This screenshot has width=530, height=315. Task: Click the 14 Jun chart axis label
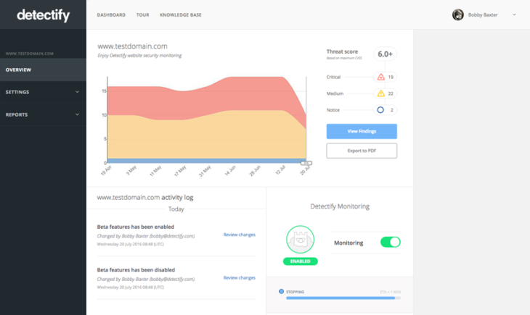230,170
